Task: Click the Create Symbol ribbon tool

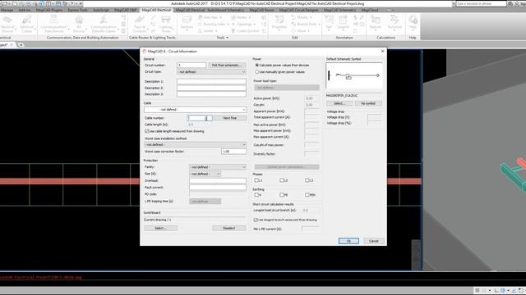Action: pyautogui.click(x=246, y=31)
